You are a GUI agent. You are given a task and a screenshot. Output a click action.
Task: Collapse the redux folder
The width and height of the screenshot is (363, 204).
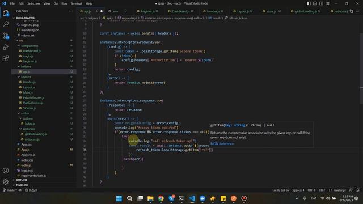tap(44, 113)
